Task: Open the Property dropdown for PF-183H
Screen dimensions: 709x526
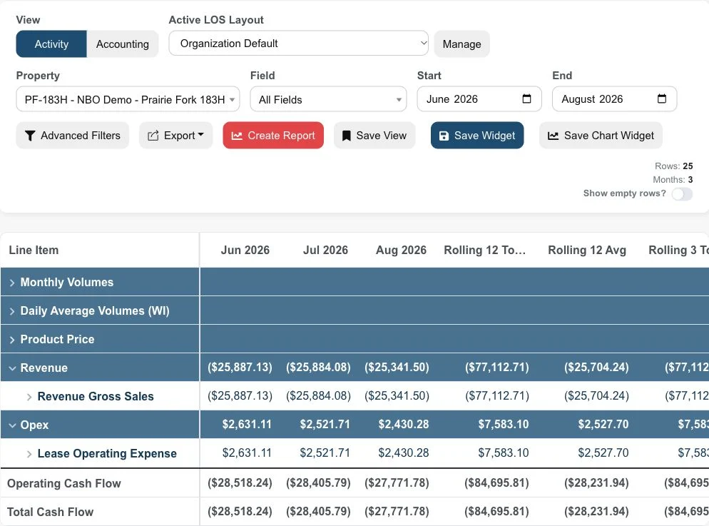Action: coord(128,99)
